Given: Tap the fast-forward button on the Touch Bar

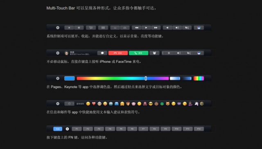Looking at the screenshot, I should pos(156,28).
